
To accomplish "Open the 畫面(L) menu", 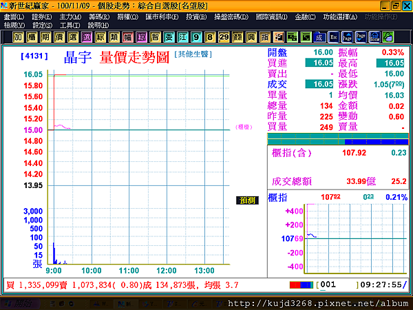I will 14,17.
